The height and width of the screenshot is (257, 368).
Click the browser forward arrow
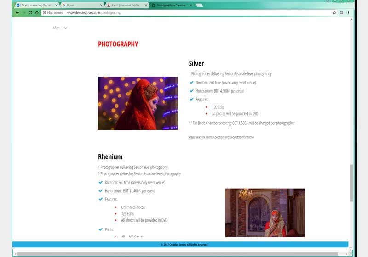[x=24, y=13]
